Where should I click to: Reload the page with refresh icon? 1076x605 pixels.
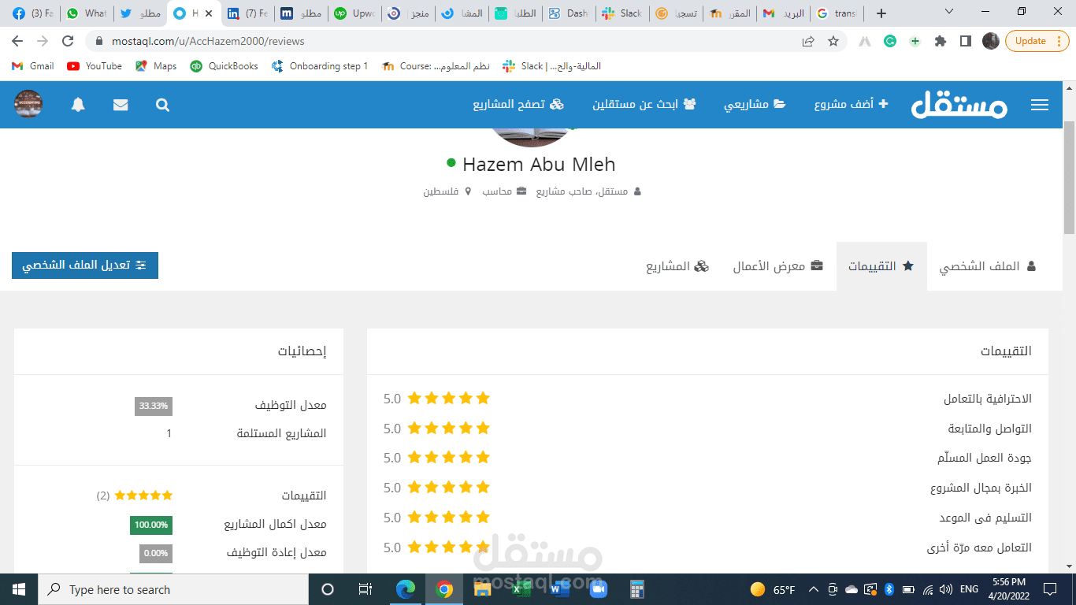(x=68, y=41)
